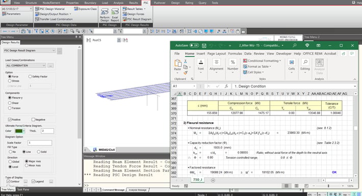This screenshot has height=196, width=362.
Task: Open the Name Box dropdown showing A1
Action: 194,86
